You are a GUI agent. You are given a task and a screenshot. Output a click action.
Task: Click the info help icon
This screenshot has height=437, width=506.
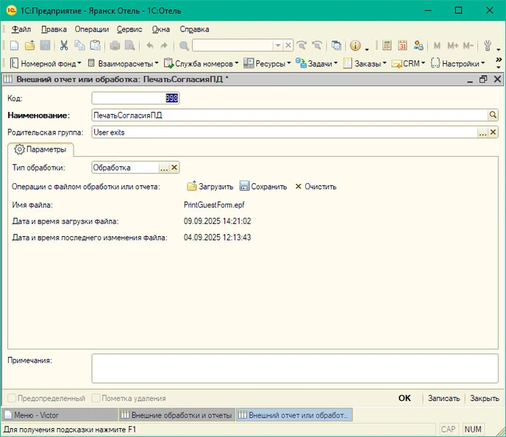[x=355, y=46]
